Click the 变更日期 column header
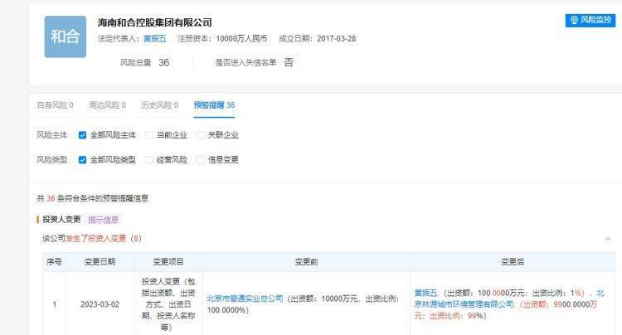622x335 pixels. pyautogui.click(x=100, y=261)
